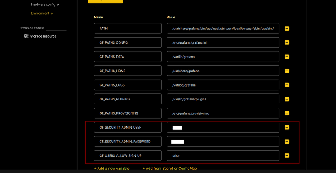This screenshot has width=336, height=173.
Task: Remove the GF_PATHS_CONFIG variable row
Action: coord(287,42)
